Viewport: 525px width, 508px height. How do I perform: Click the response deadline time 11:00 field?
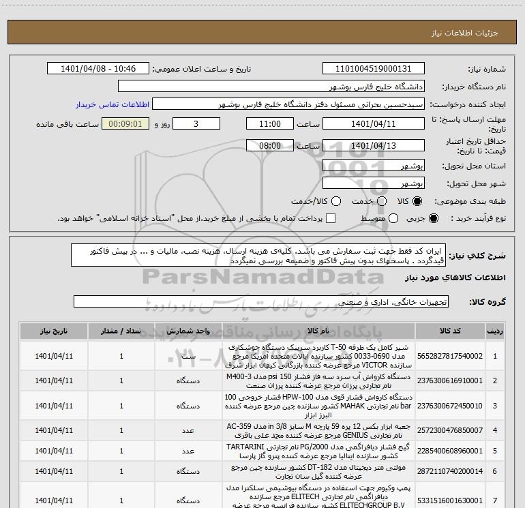(x=270, y=123)
